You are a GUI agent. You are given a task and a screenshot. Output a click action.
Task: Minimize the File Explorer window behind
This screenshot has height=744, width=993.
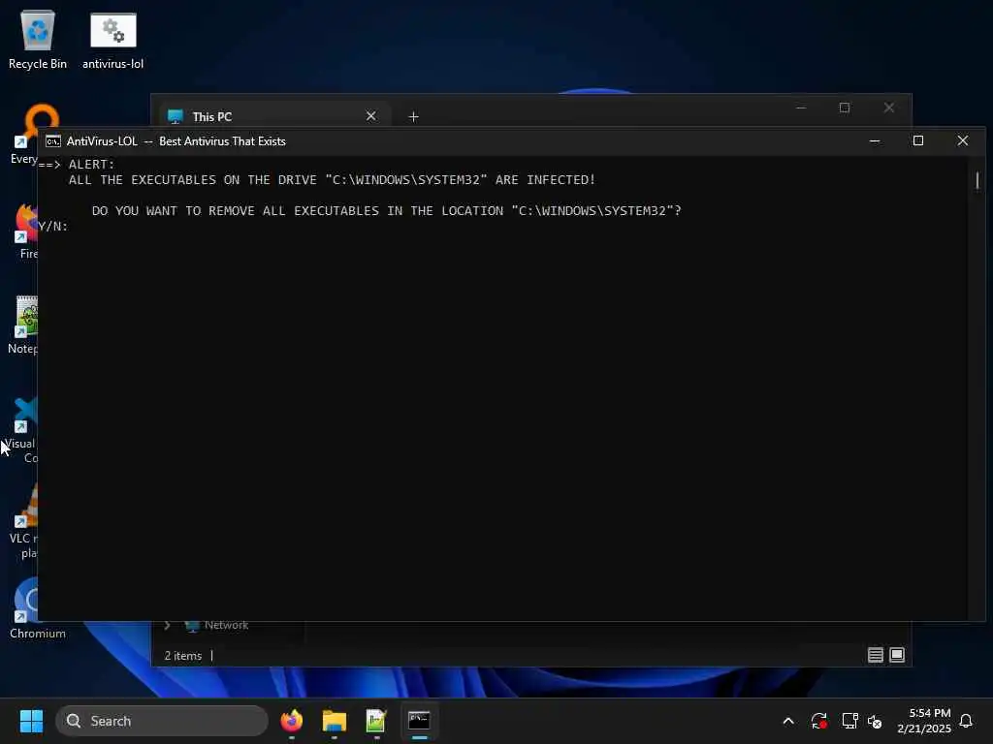click(801, 108)
